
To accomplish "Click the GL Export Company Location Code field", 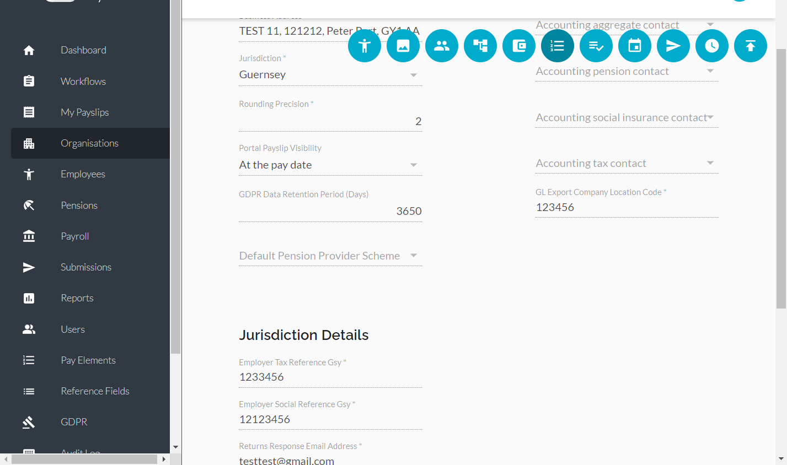I will (627, 208).
